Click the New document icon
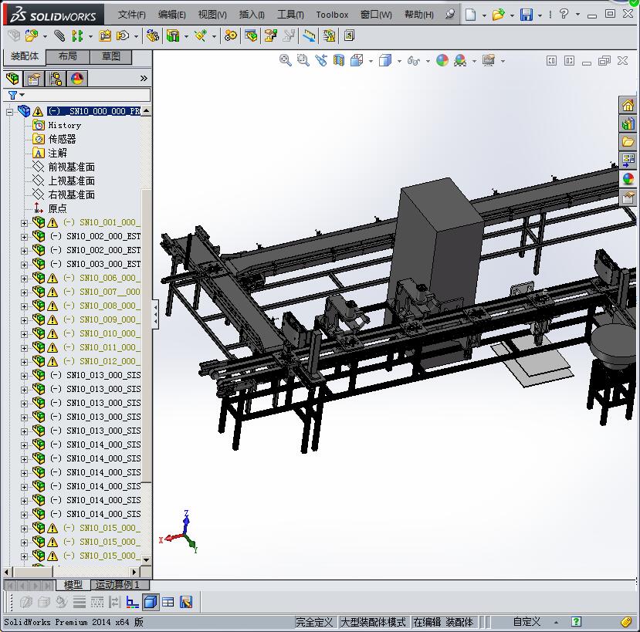The height and width of the screenshot is (632, 640). 471,15
